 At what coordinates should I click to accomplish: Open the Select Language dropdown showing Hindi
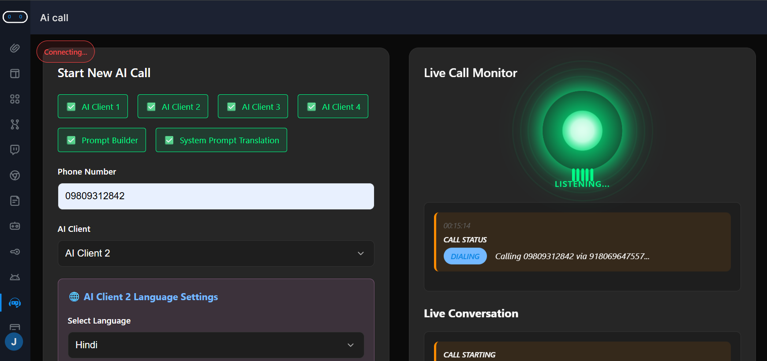coord(216,345)
